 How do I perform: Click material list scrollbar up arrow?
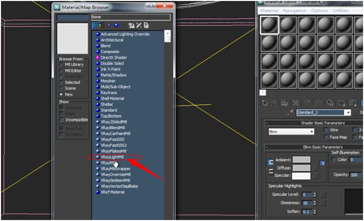tap(167, 34)
